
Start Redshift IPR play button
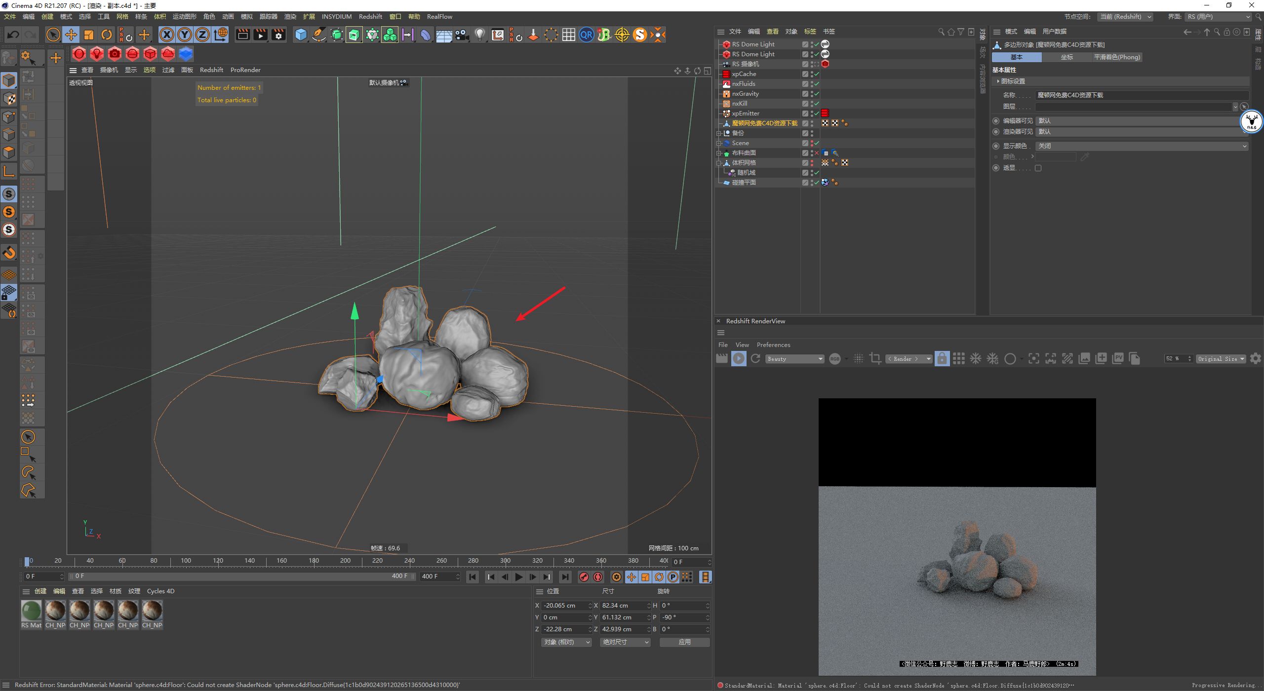[x=739, y=359]
